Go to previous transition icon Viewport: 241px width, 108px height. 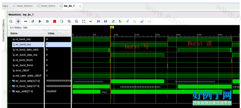pyautogui.click(x=113, y=21)
